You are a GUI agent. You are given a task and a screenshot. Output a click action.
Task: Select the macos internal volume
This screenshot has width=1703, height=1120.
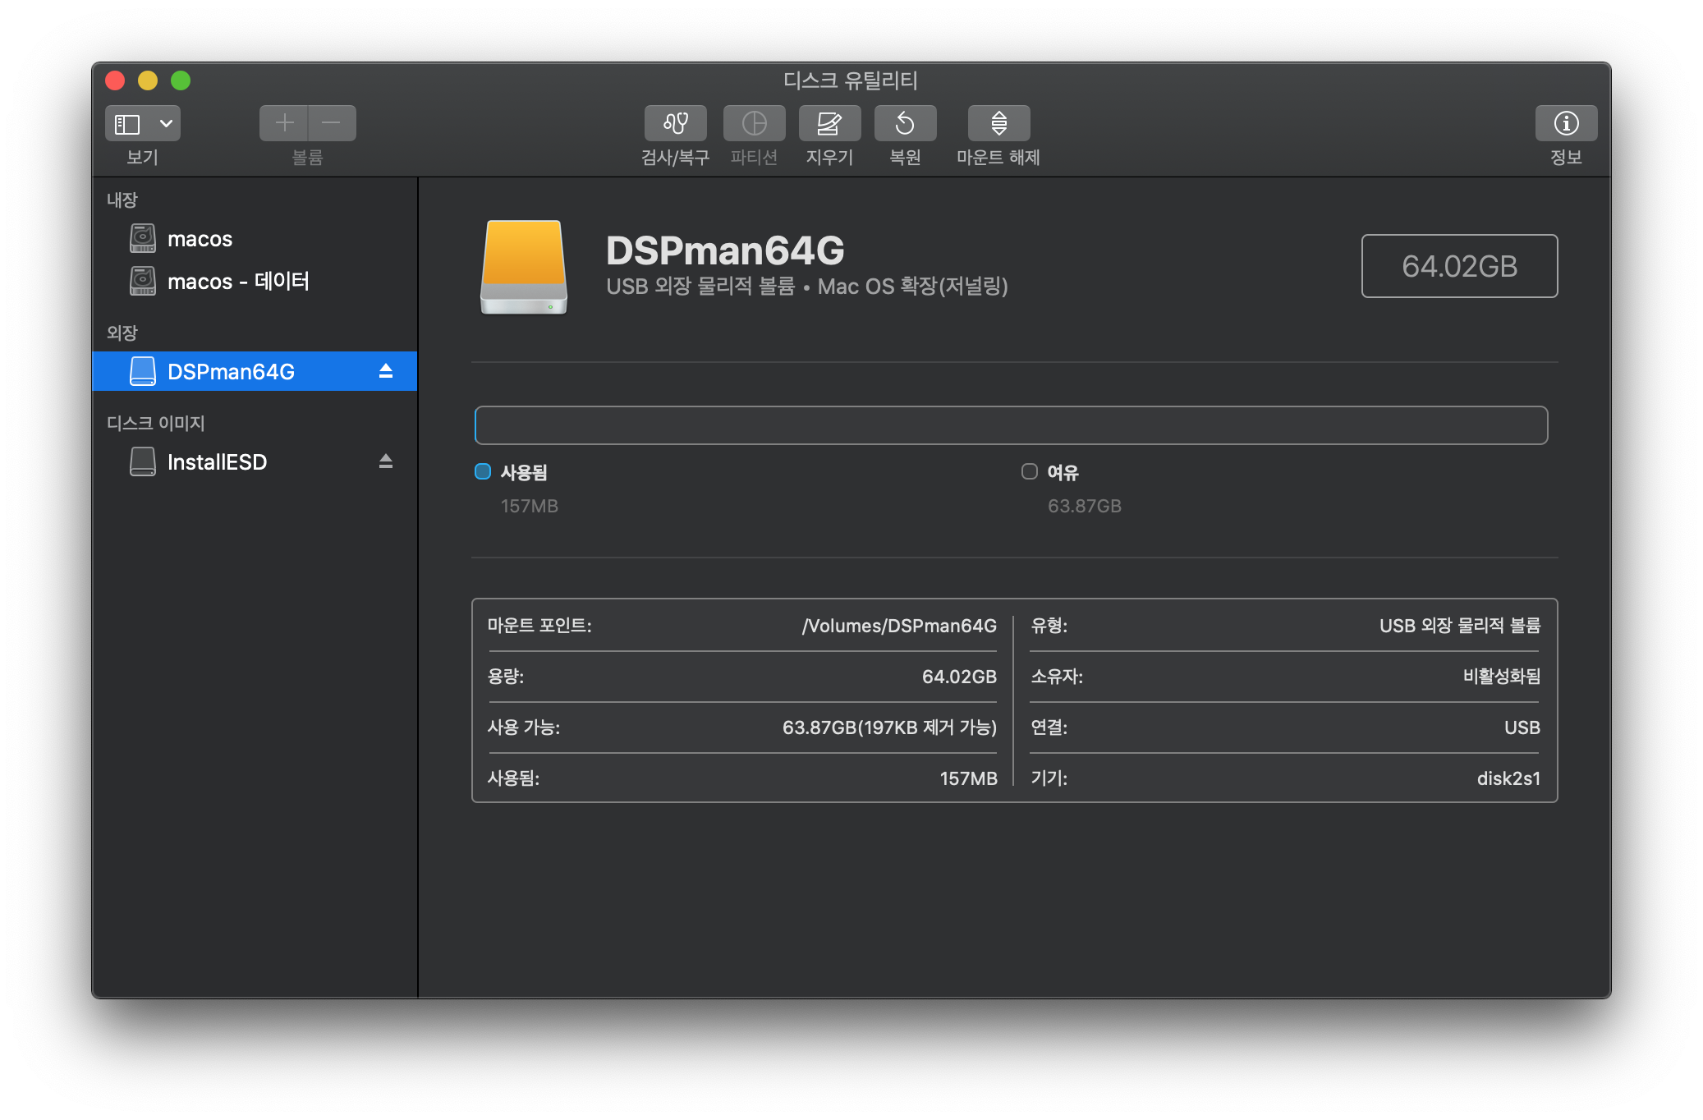click(200, 239)
